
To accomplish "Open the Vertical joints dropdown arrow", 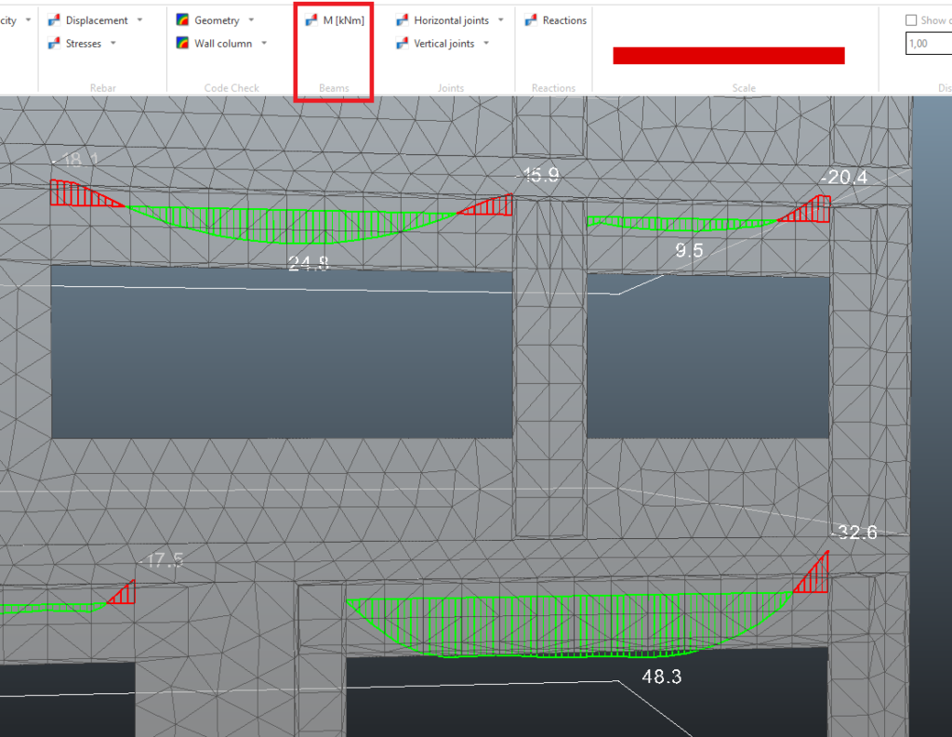I will coord(486,44).
